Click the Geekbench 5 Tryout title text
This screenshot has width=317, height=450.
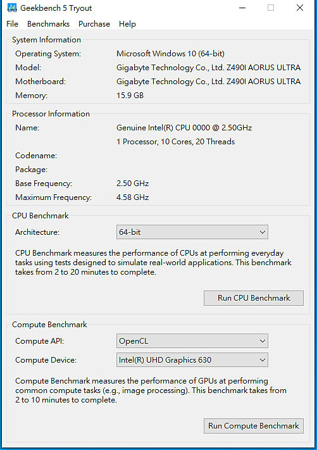click(56, 8)
